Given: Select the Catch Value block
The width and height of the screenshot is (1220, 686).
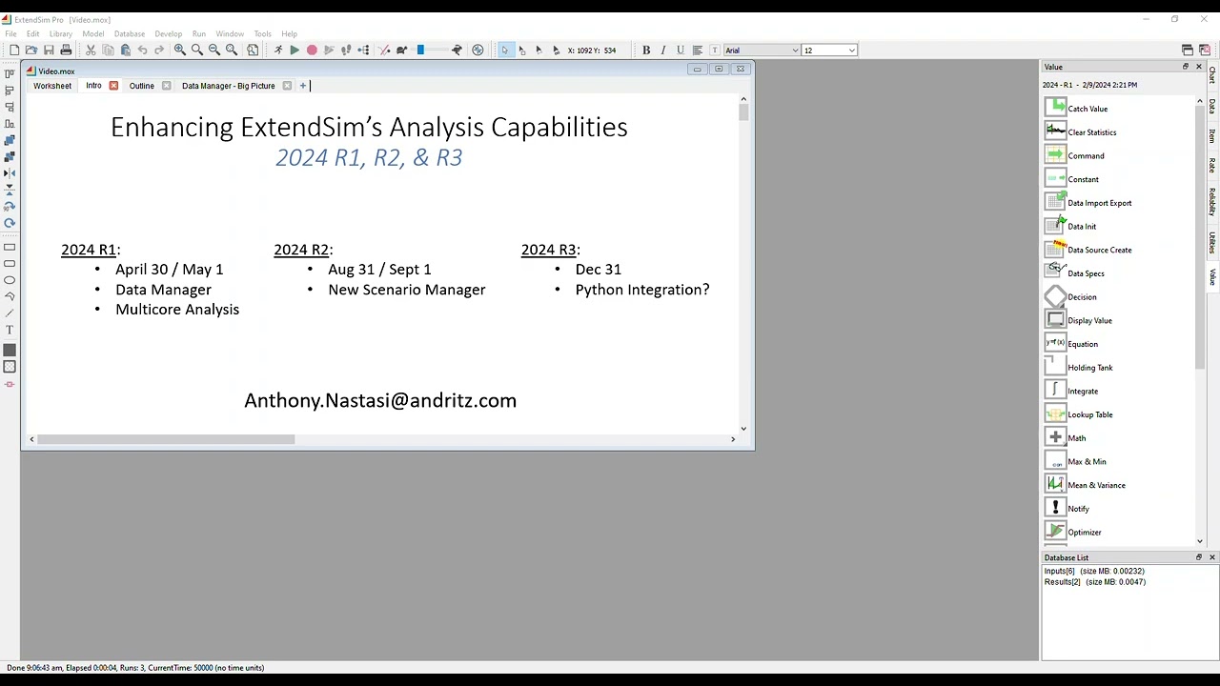Looking at the screenshot, I should click(1088, 109).
